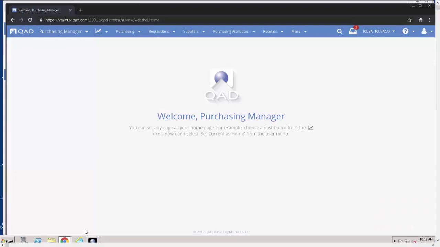
Task: Open the inbox with 2 notifications
Action: pyautogui.click(x=353, y=31)
